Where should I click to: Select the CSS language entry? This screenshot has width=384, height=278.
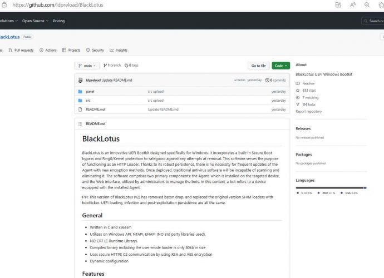click(x=349, y=193)
